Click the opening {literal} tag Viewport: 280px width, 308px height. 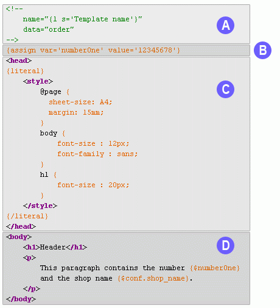(25, 71)
